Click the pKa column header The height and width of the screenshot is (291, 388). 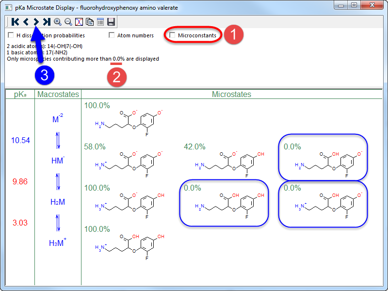[20, 94]
